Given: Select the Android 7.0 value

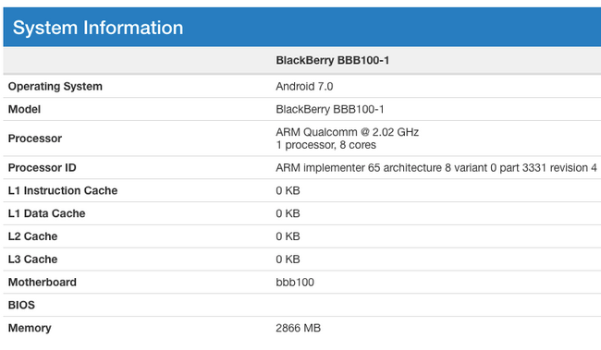Looking at the screenshot, I should [304, 87].
